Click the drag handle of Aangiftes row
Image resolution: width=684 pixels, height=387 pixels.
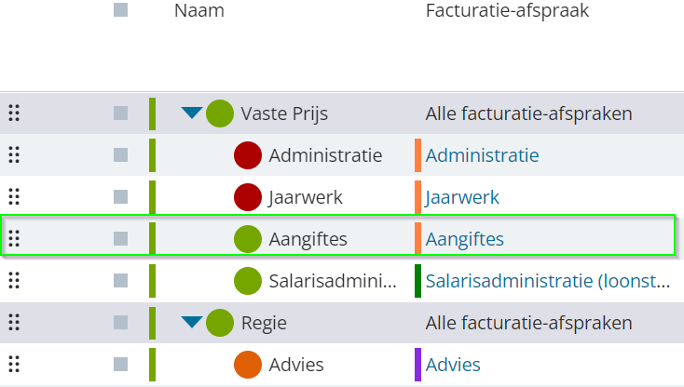click(x=14, y=238)
